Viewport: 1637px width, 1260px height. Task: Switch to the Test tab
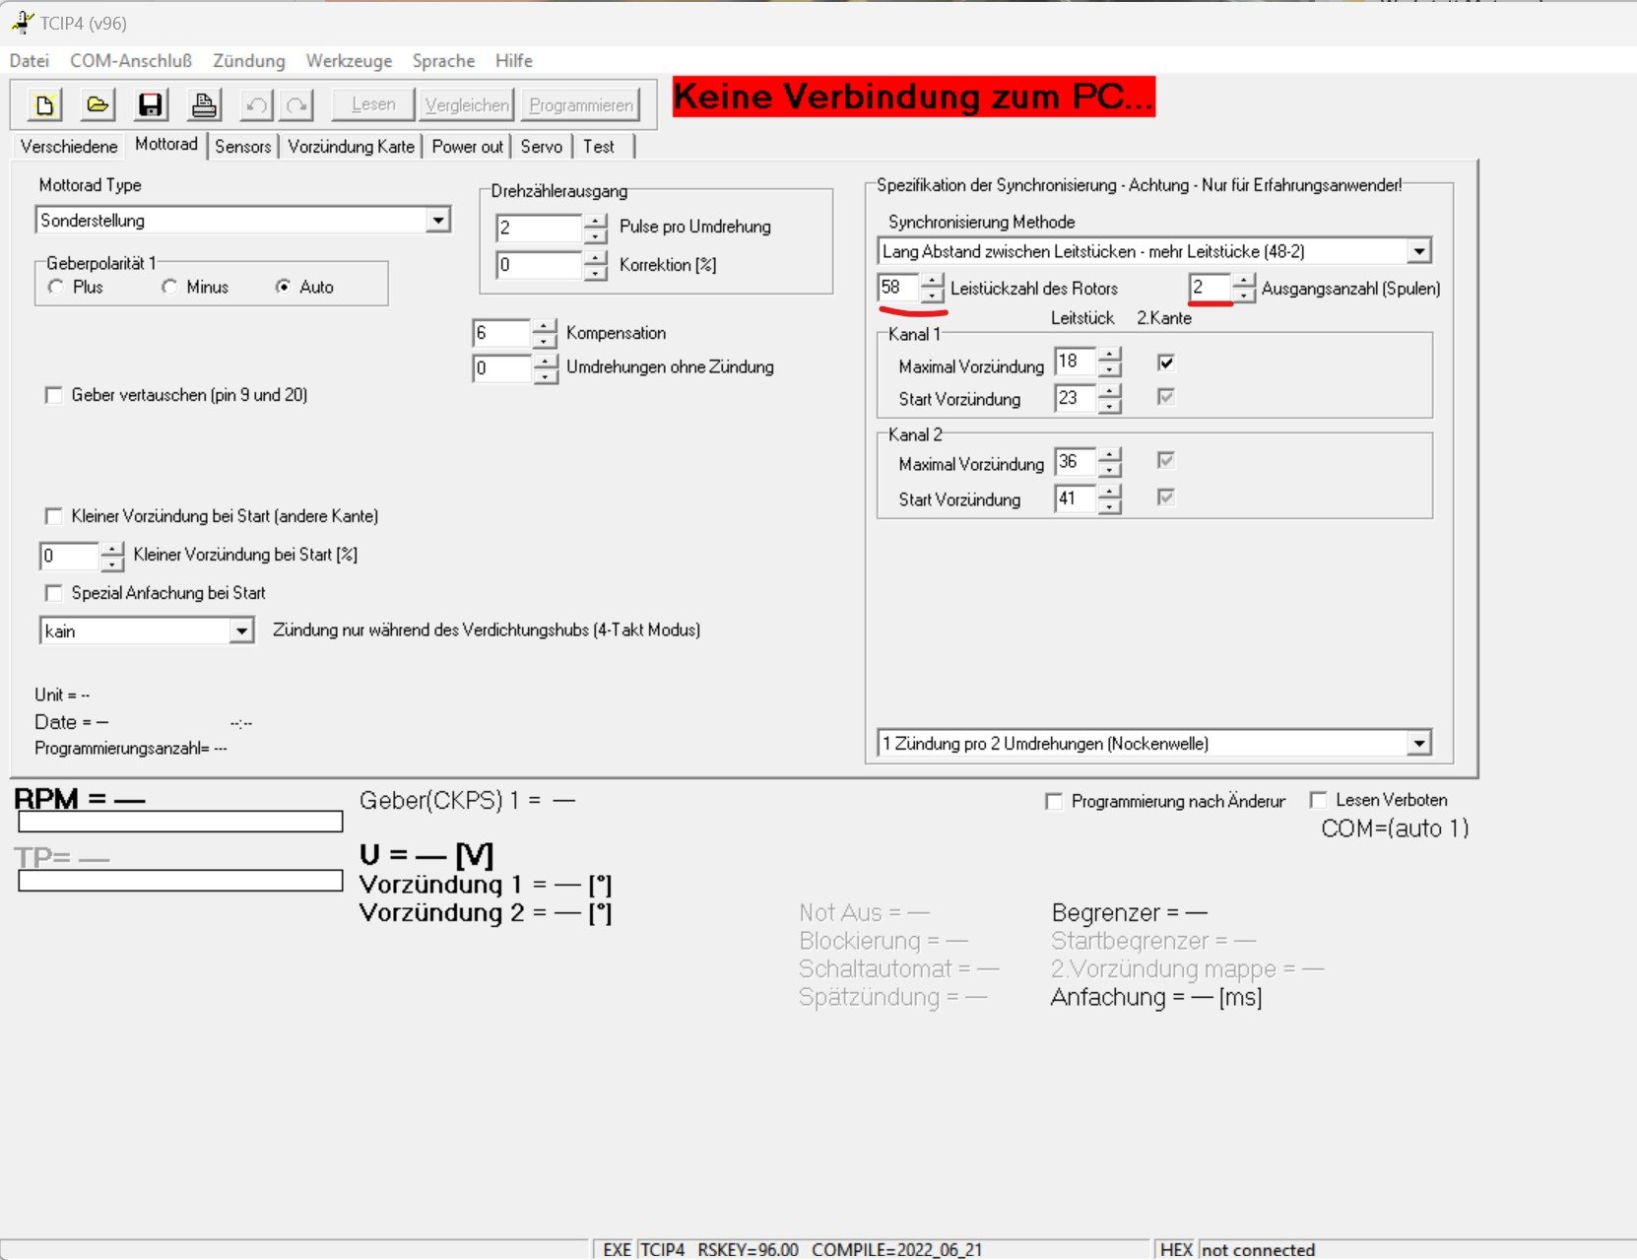599,147
